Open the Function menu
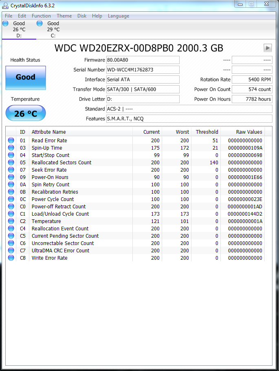Image resolution: width=279 pixels, height=371 pixels. [x=41, y=16]
